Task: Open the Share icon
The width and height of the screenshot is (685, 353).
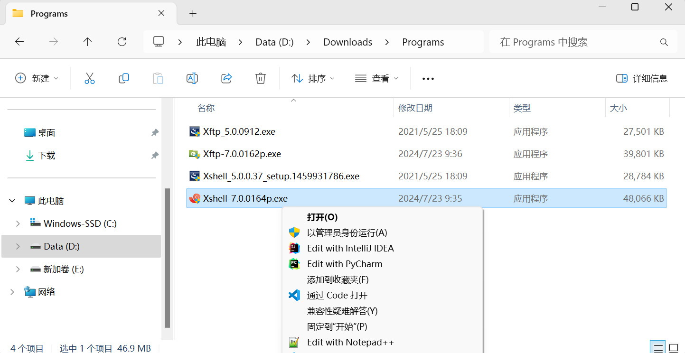Action: (226, 78)
